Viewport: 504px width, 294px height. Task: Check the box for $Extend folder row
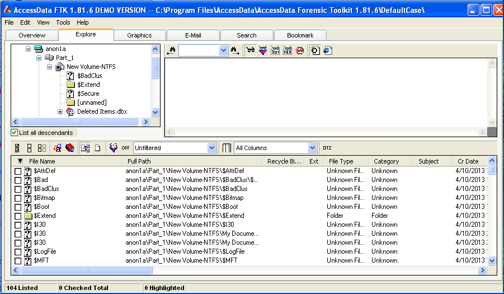[x=18, y=216]
